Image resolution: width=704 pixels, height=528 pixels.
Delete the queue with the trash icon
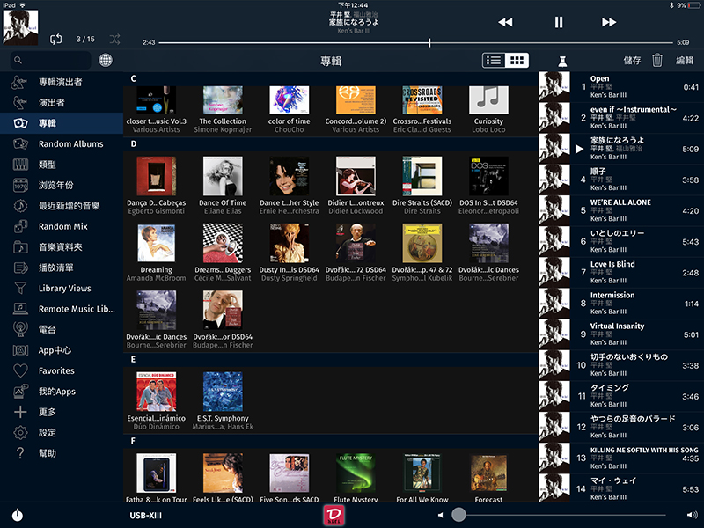click(657, 61)
